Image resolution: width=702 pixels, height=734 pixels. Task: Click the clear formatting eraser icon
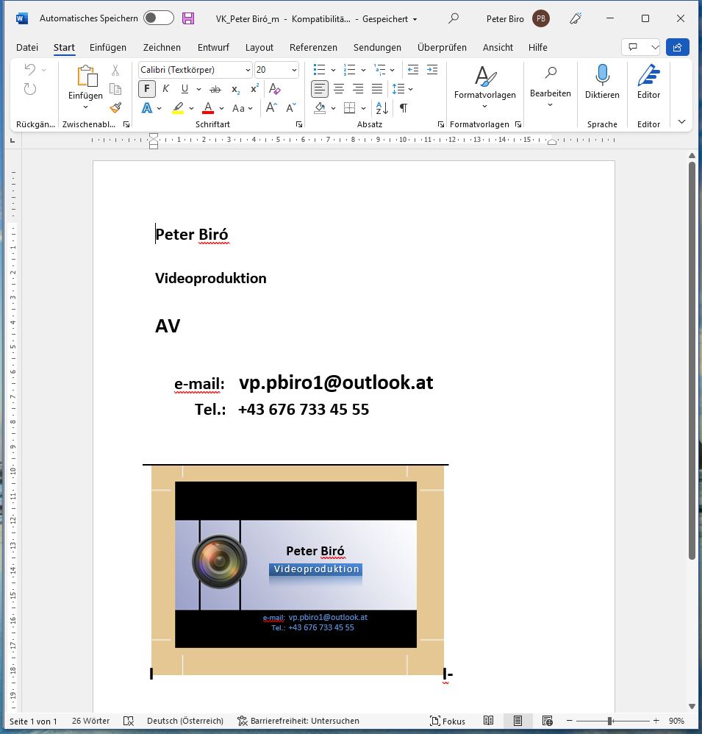pyautogui.click(x=275, y=89)
